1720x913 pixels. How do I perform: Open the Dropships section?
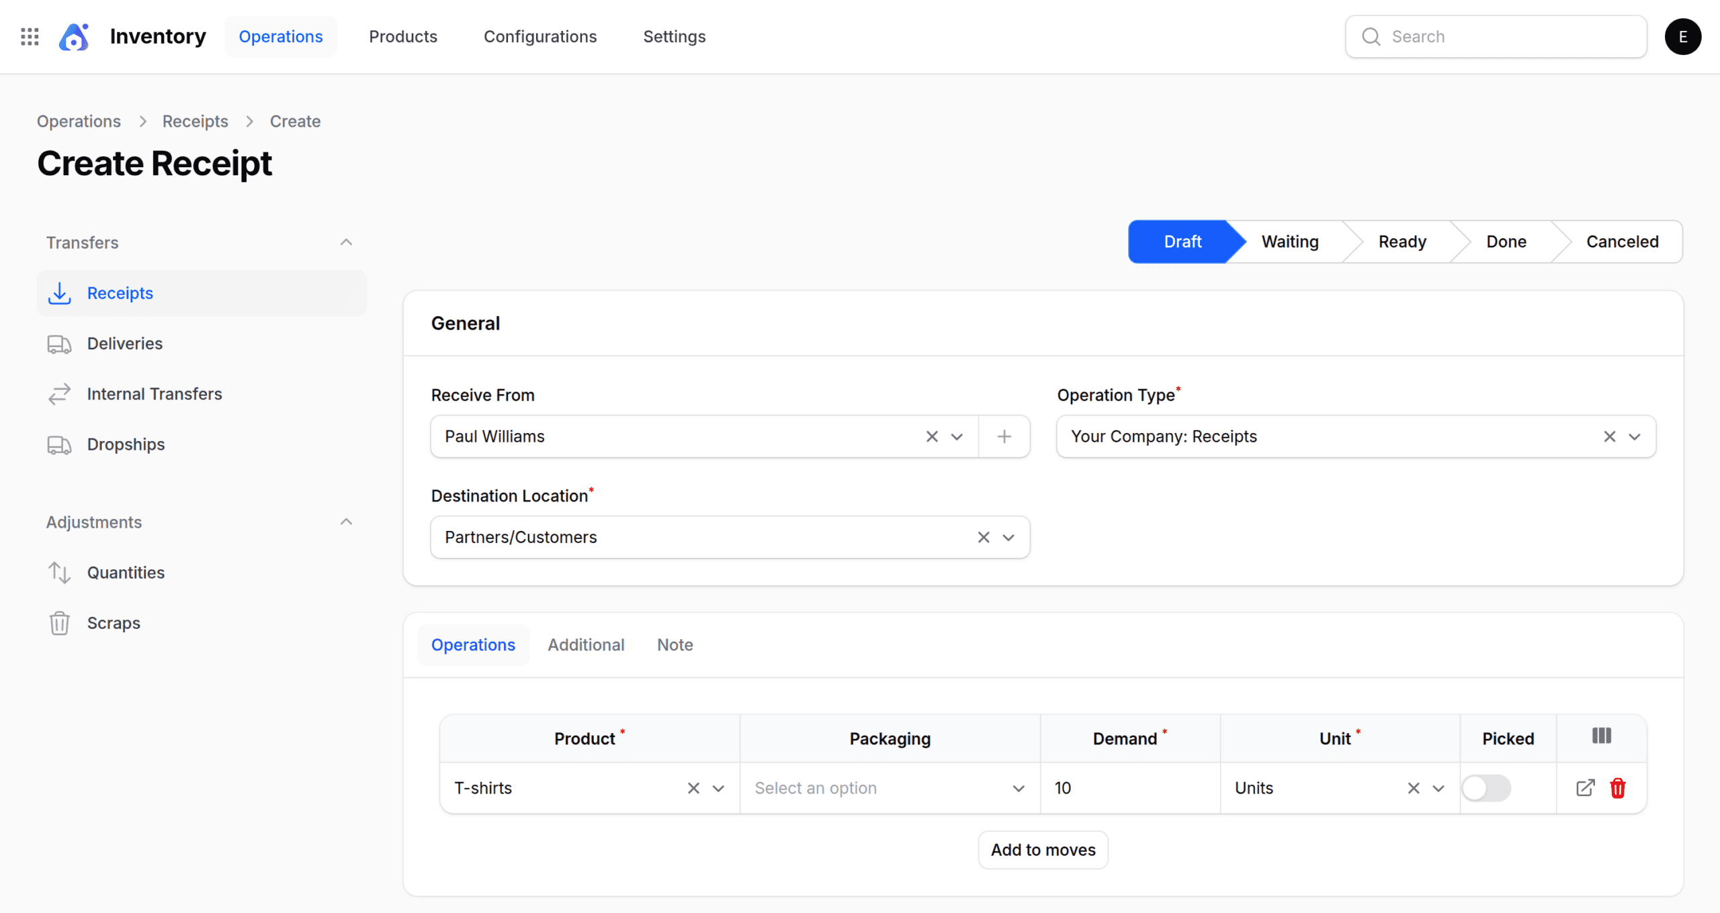[x=126, y=444]
